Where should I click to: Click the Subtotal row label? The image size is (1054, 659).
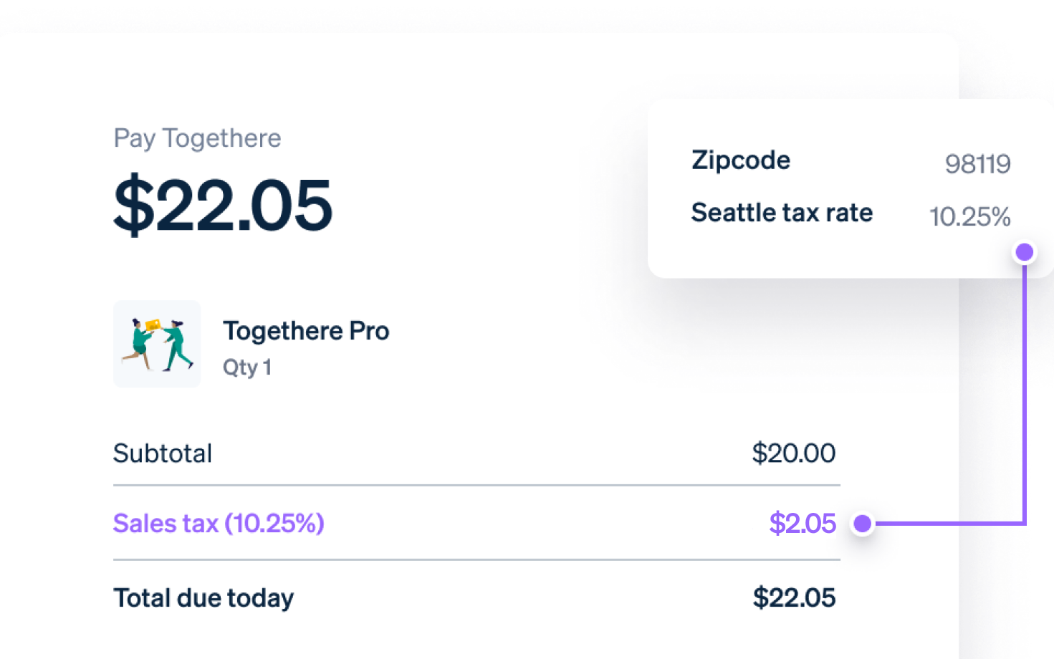pyautogui.click(x=163, y=453)
